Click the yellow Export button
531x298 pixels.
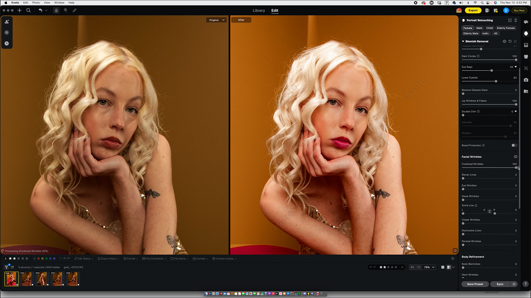click(473, 10)
